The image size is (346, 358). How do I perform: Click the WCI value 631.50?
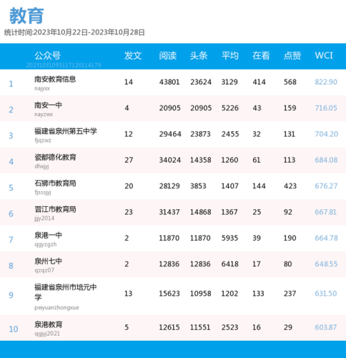point(326,294)
